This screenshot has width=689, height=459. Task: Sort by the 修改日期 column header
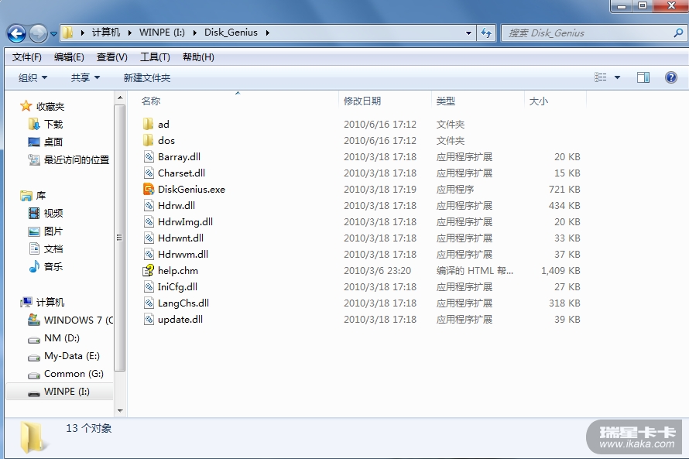362,101
